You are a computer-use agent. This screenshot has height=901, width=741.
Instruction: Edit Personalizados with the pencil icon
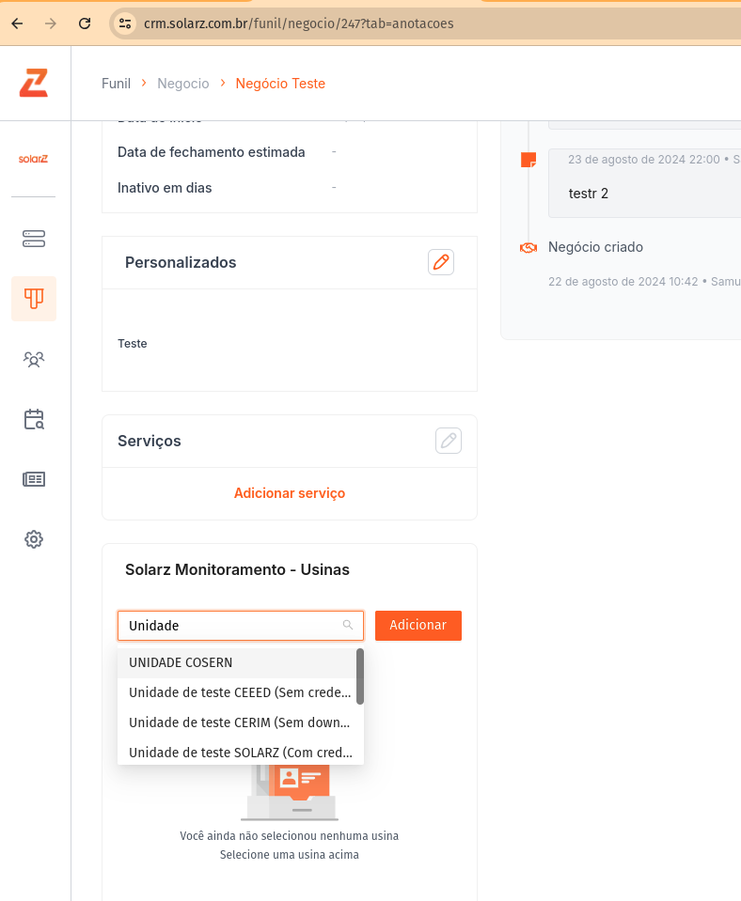pos(440,262)
